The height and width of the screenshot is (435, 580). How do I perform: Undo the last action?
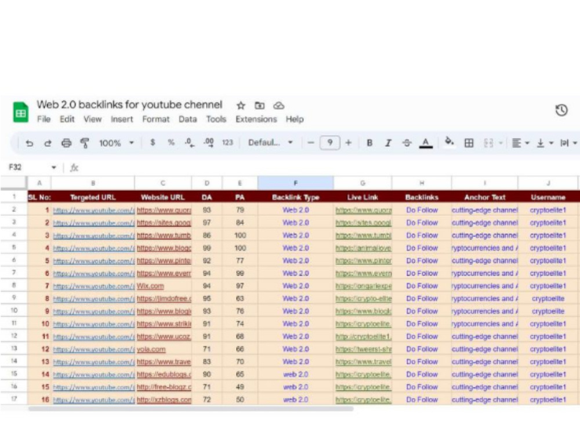pyautogui.click(x=29, y=143)
